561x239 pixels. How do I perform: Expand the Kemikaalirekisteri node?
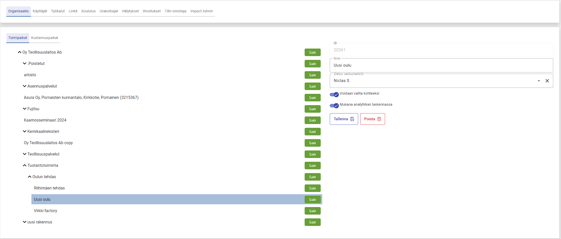pyautogui.click(x=24, y=132)
